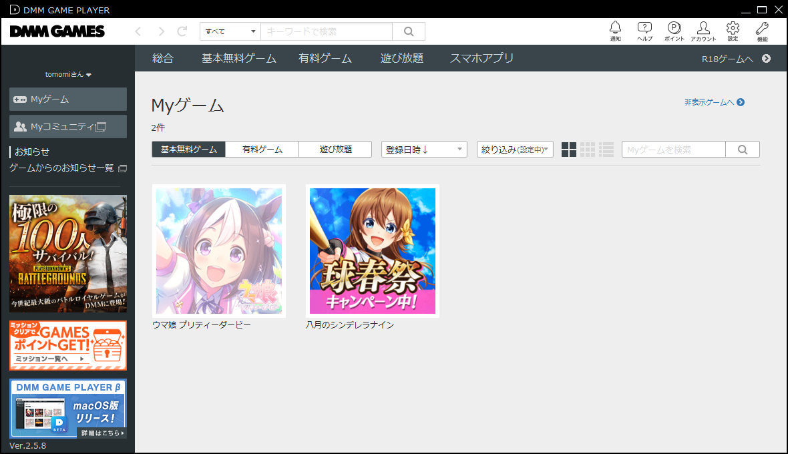Screen dimensions: 788x454
Task: Select the 有料ゲーム top navigation tab
Action: (325, 58)
